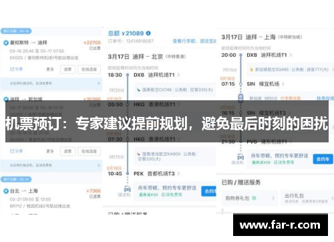Click flight icon beside 曼彻斯特 → 迪拜 order
Screen dimensions: 334x242
[x=6, y=43]
